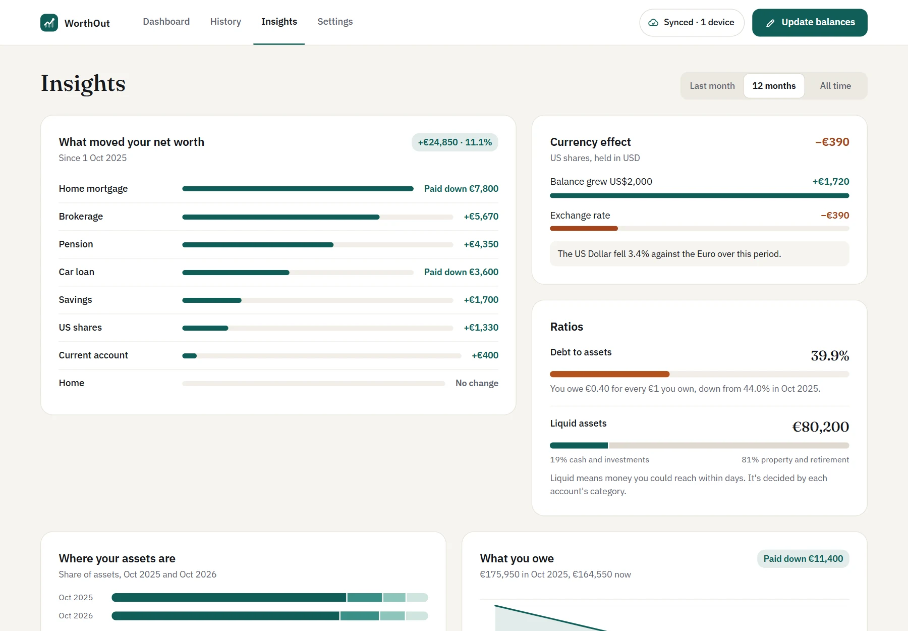Image resolution: width=908 pixels, height=631 pixels.
Task: Click the Liquid assets €80,200 value
Action: click(x=821, y=427)
